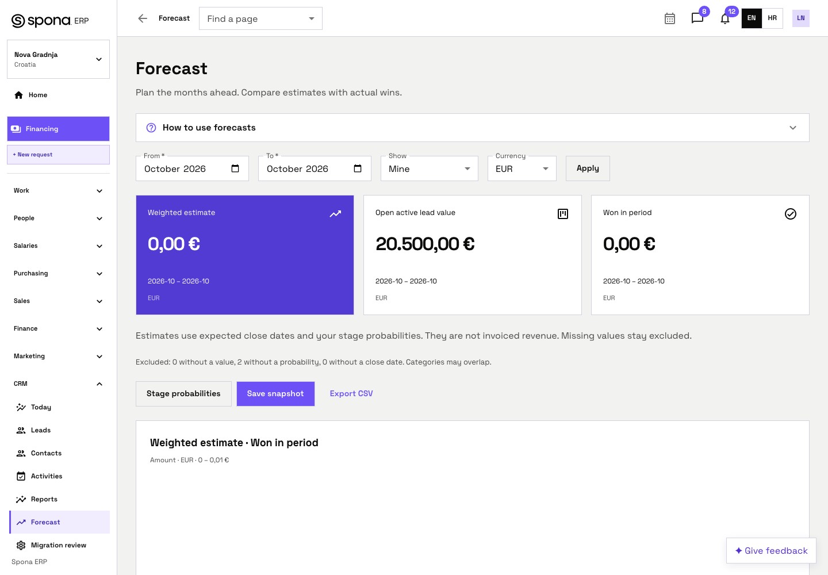Click the checkmark icon on Won in period card
828x575 pixels.
click(x=791, y=214)
